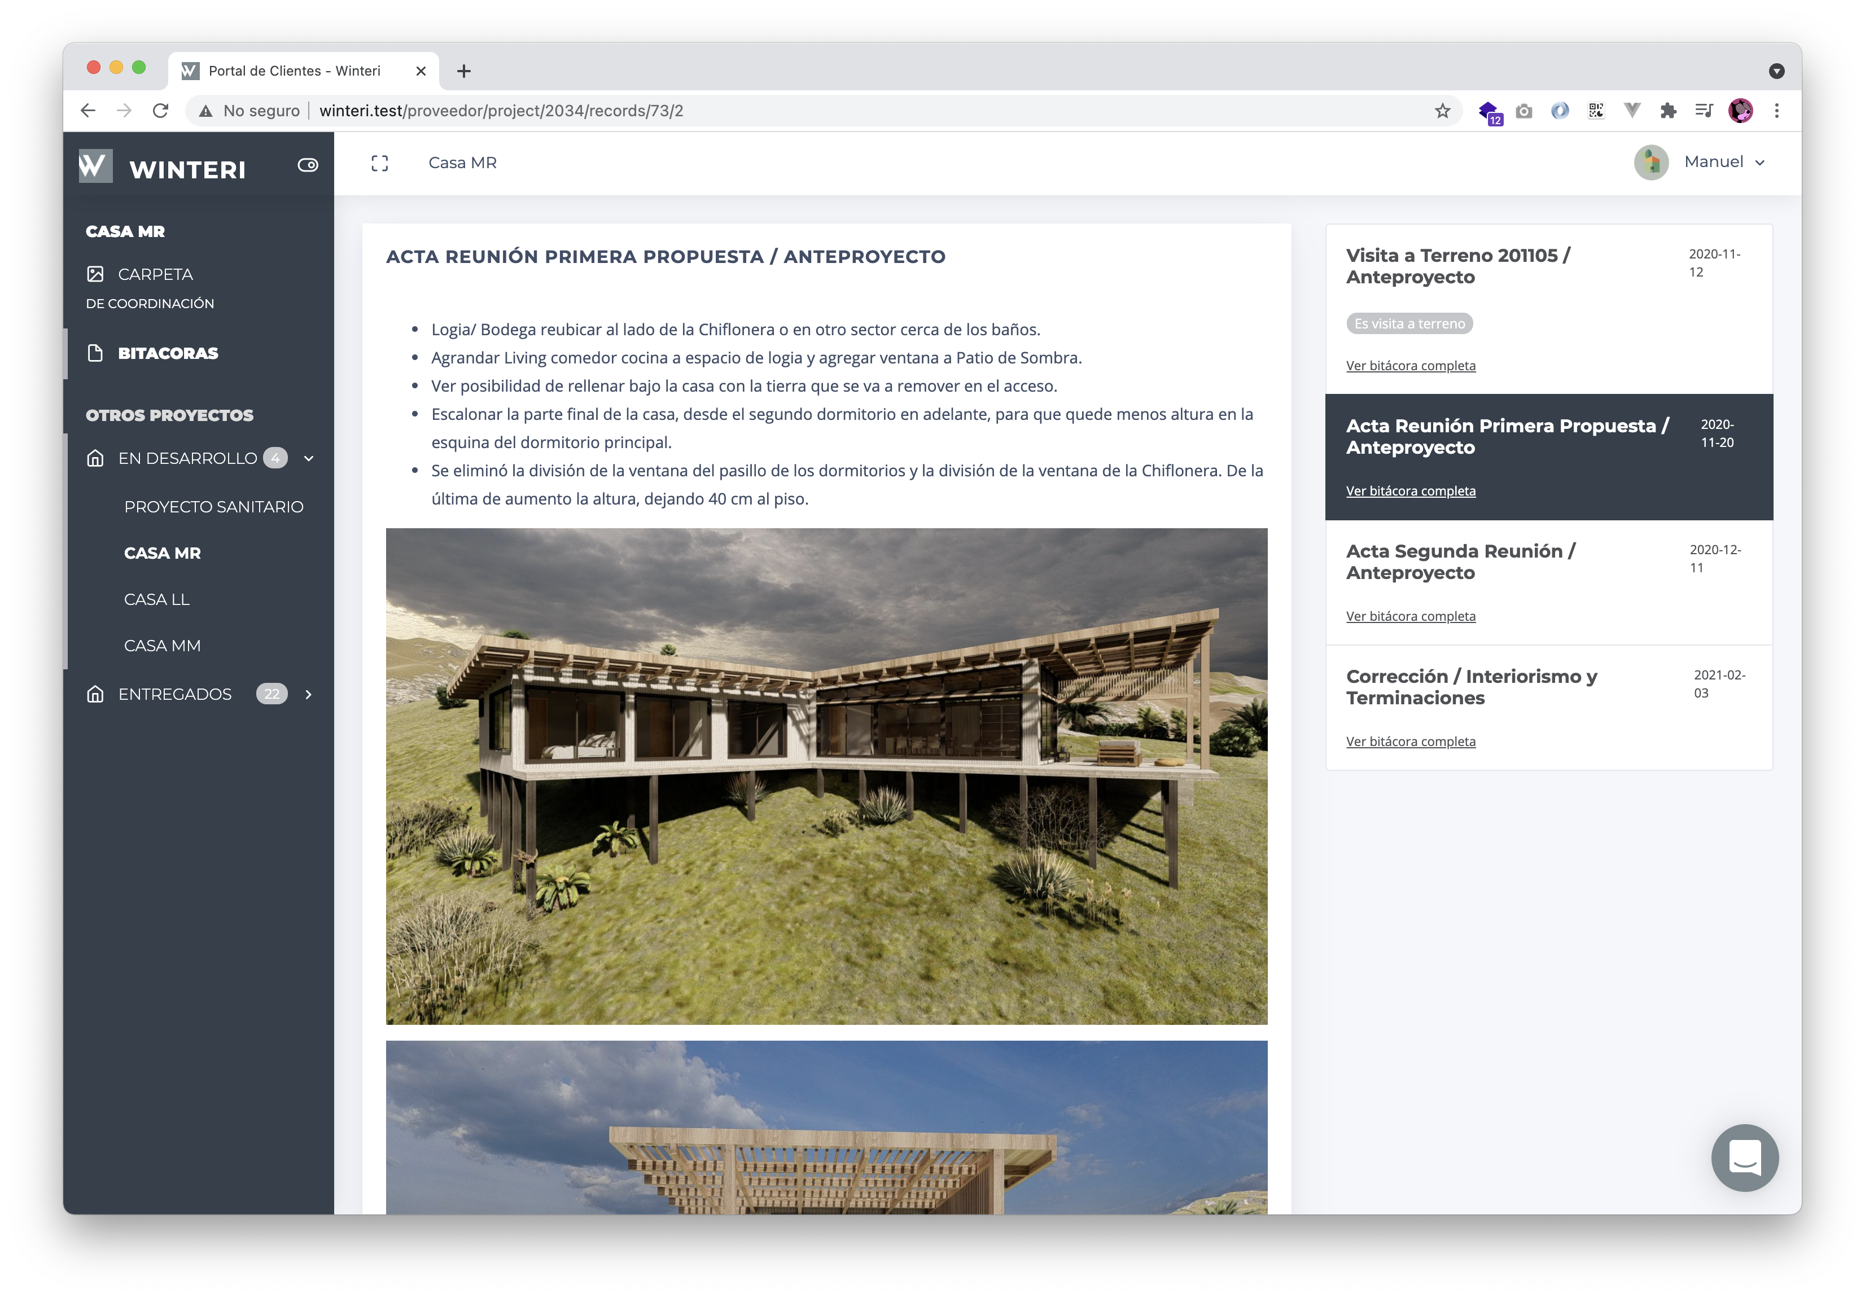
Task: Toggle the sidebar collapse switch
Action: click(x=307, y=165)
